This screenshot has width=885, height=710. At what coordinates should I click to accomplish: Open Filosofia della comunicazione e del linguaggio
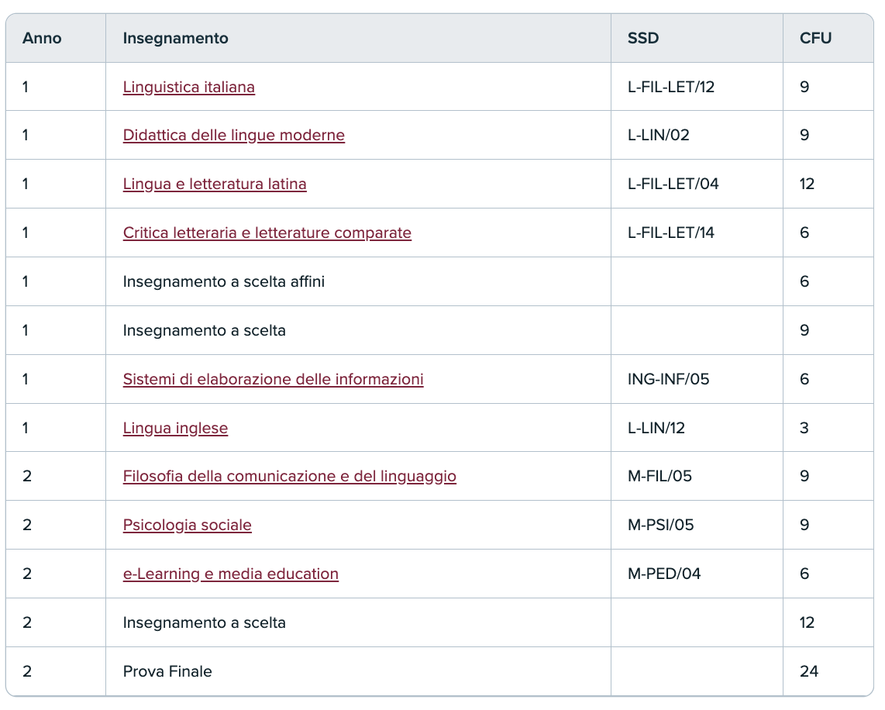(x=289, y=477)
